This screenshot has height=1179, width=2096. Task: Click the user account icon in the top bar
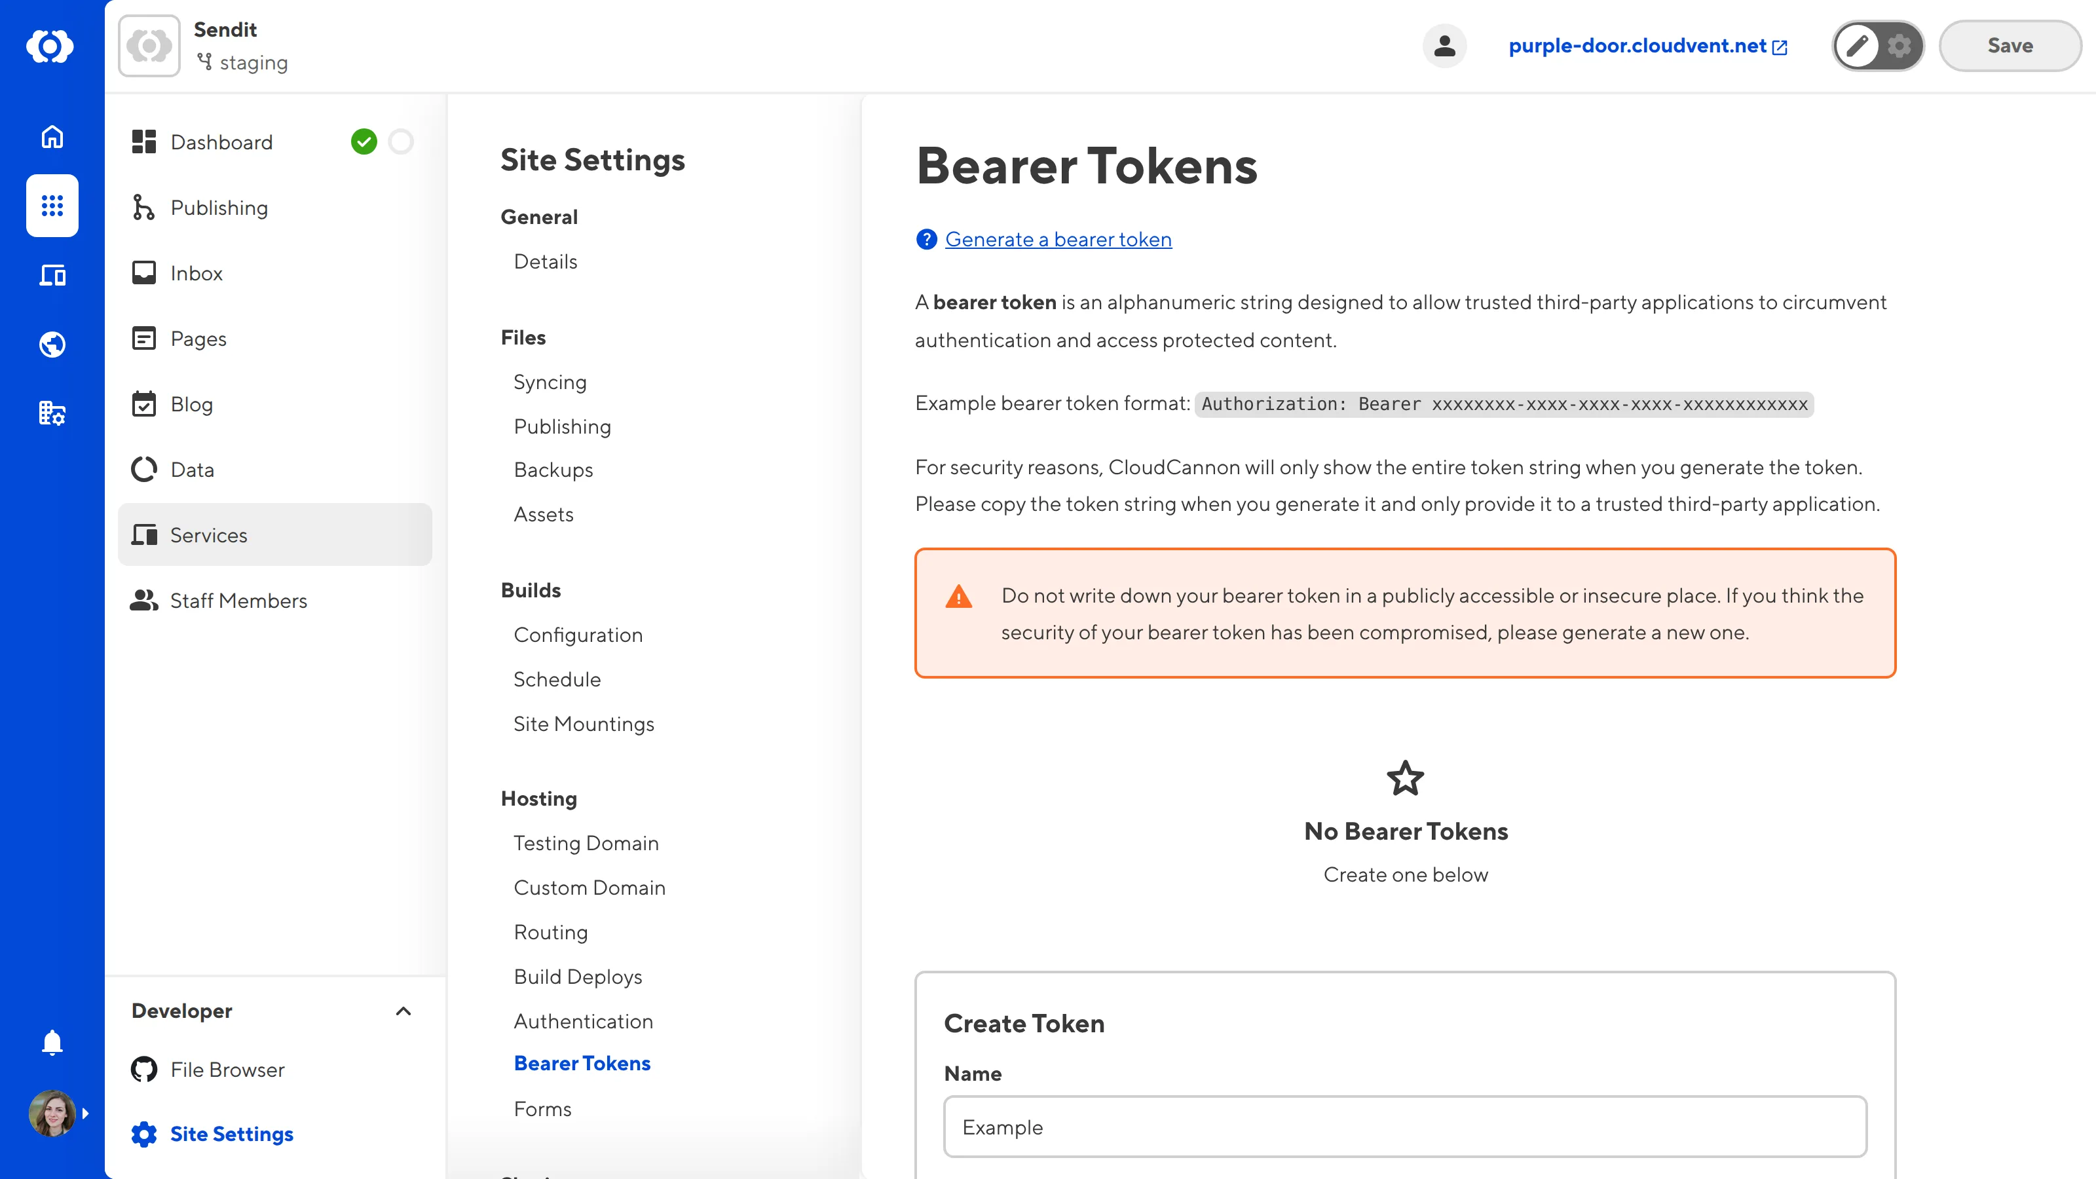(1444, 46)
